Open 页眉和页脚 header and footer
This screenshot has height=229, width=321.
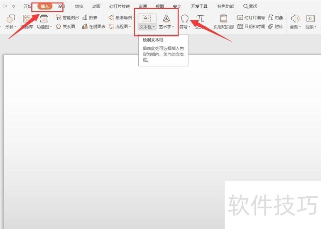[223, 22]
